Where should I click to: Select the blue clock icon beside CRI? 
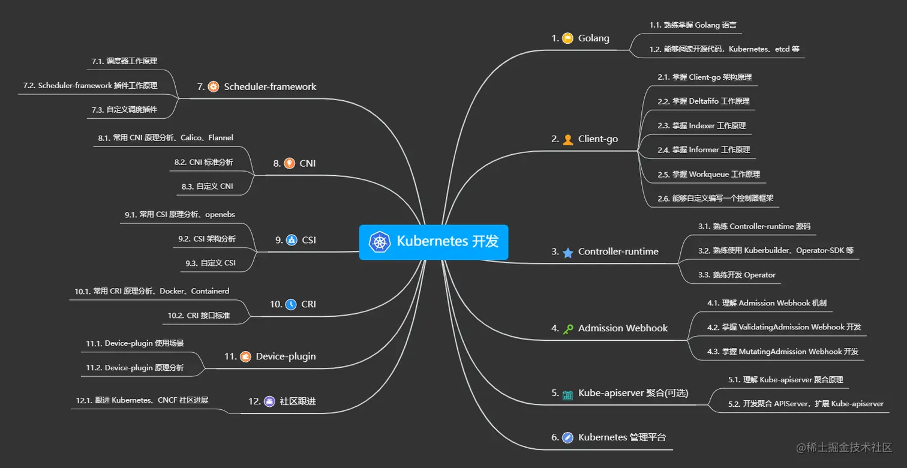[291, 304]
